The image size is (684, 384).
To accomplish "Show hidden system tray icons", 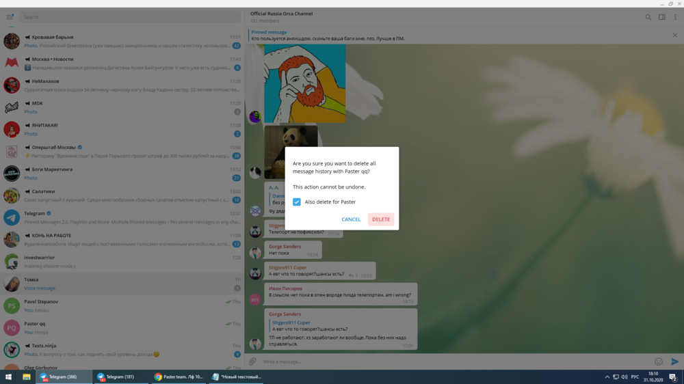I will (x=607, y=376).
